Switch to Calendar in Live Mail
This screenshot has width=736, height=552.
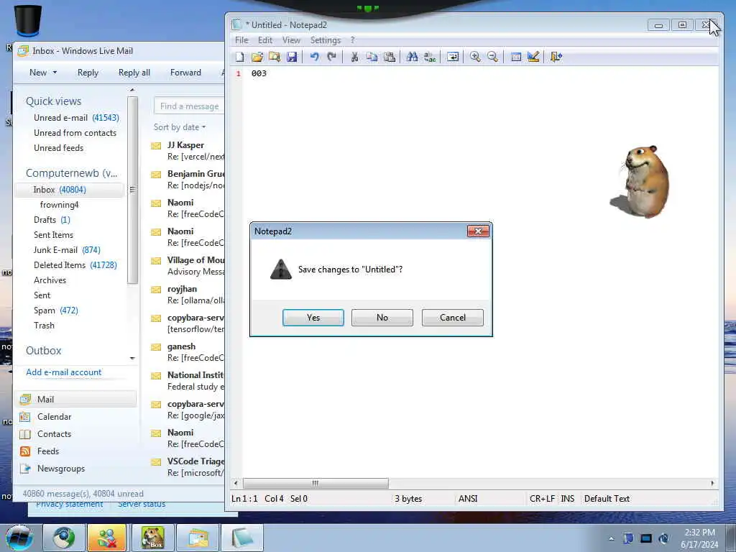54,417
